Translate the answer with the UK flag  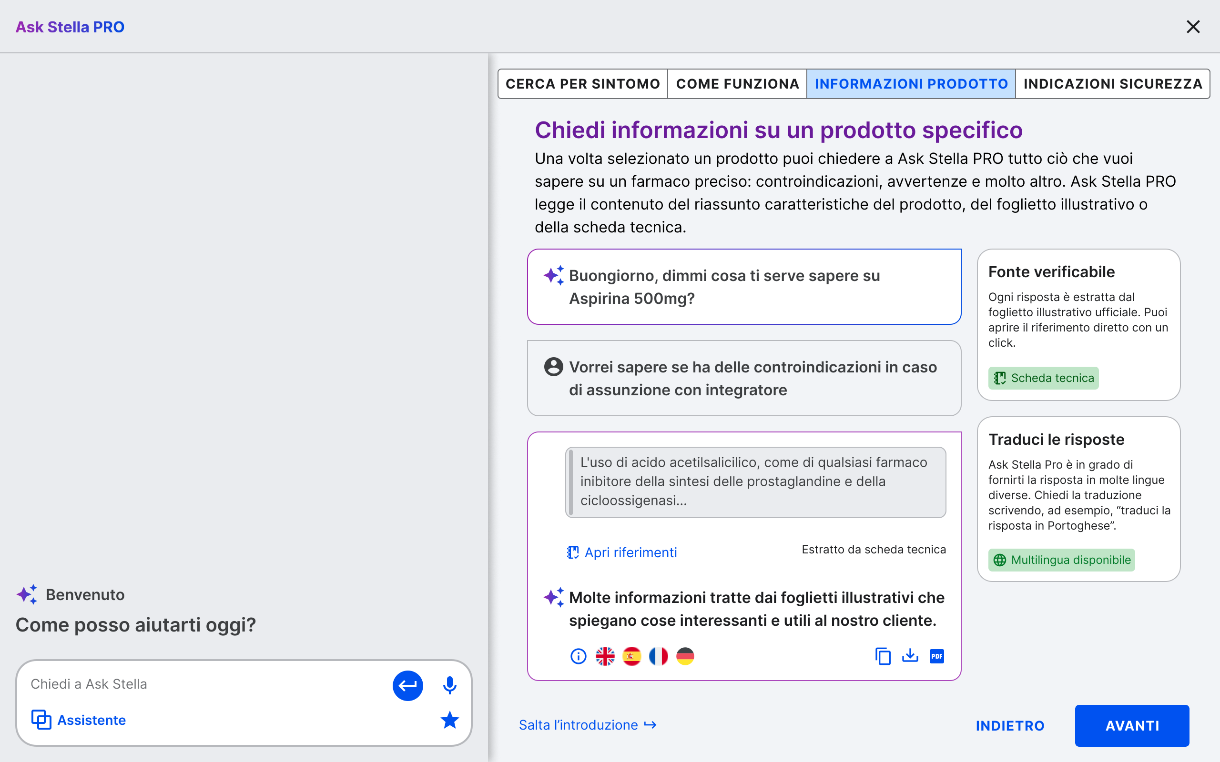(x=605, y=656)
